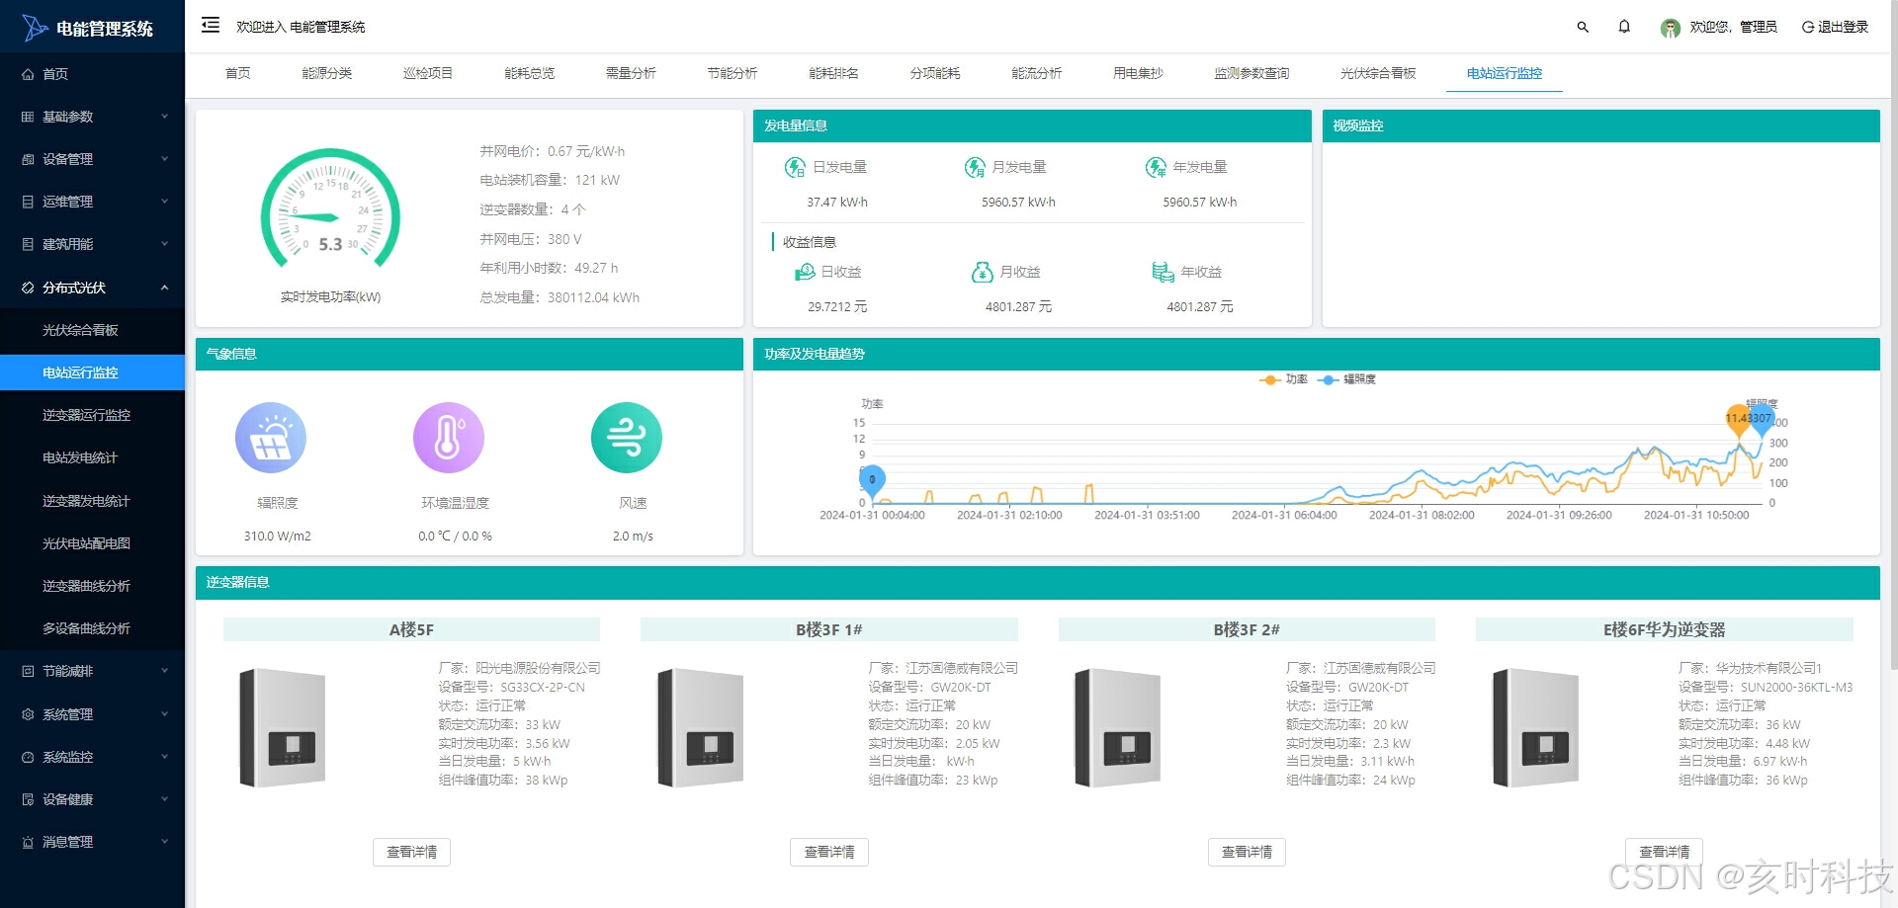Click the E楼6F华为逆变器 device image

[1535, 728]
